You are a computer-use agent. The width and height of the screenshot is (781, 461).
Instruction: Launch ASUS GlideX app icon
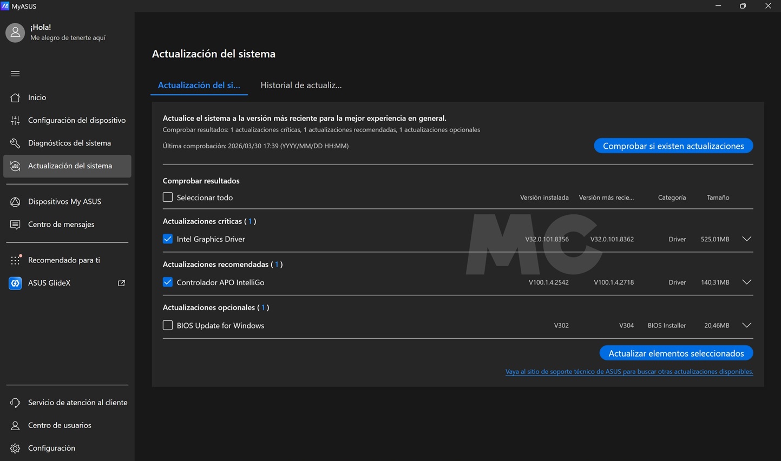15,283
